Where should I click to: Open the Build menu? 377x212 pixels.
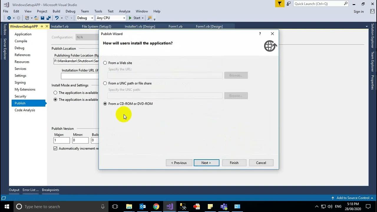(56, 11)
